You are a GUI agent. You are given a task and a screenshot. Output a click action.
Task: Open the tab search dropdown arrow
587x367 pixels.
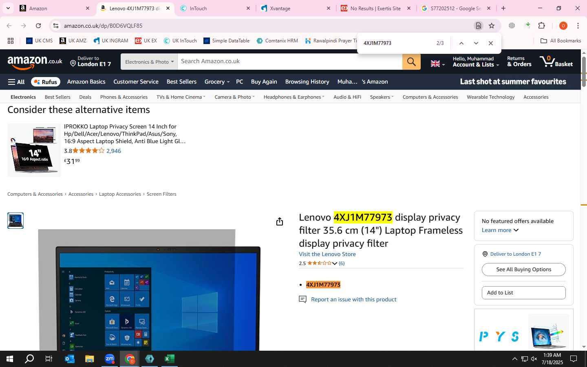pyautogui.click(x=8, y=8)
